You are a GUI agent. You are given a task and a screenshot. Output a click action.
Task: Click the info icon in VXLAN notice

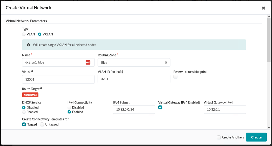29,45
